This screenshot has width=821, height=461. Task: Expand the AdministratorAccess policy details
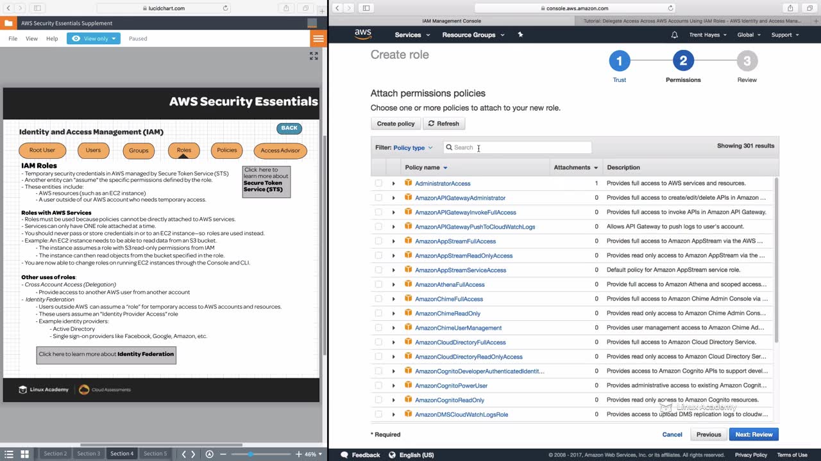(394, 183)
